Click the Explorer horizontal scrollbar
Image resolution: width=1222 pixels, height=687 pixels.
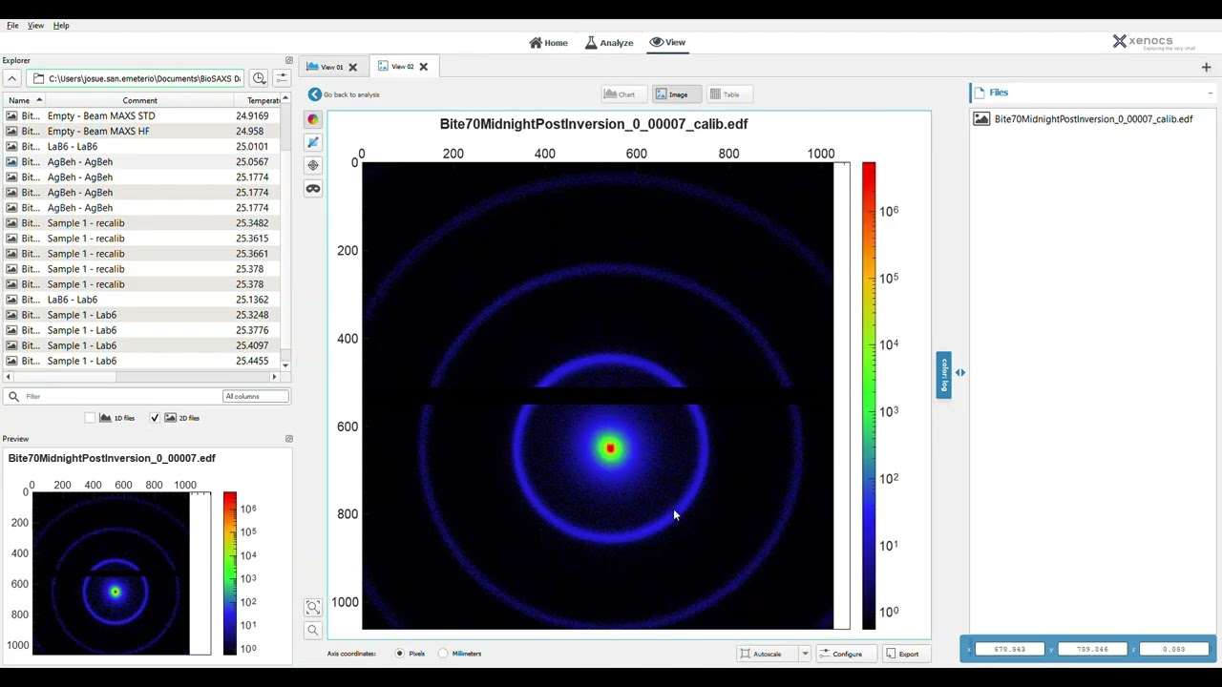point(140,377)
